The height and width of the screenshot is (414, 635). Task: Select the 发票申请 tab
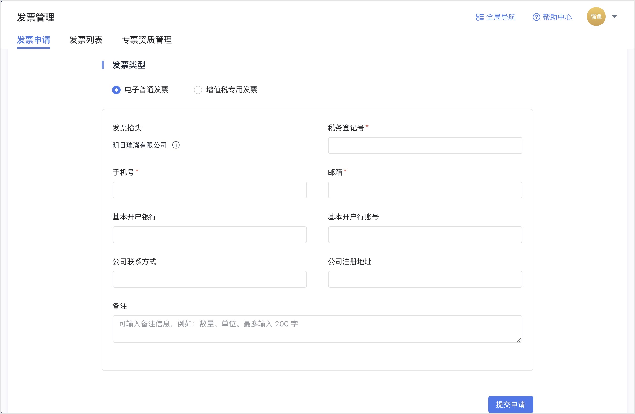pos(33,40)
